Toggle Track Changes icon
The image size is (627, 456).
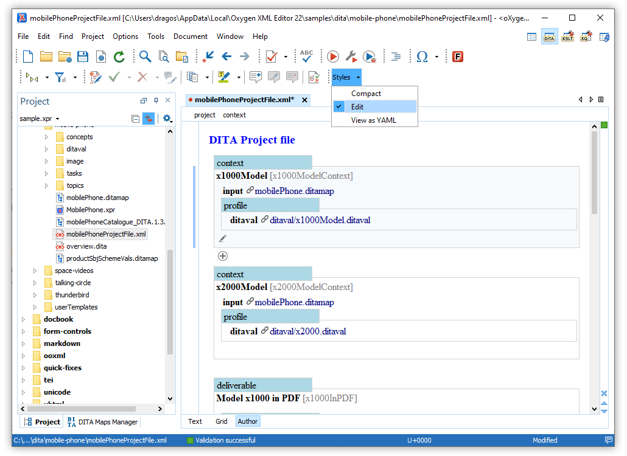pos(96,77)
